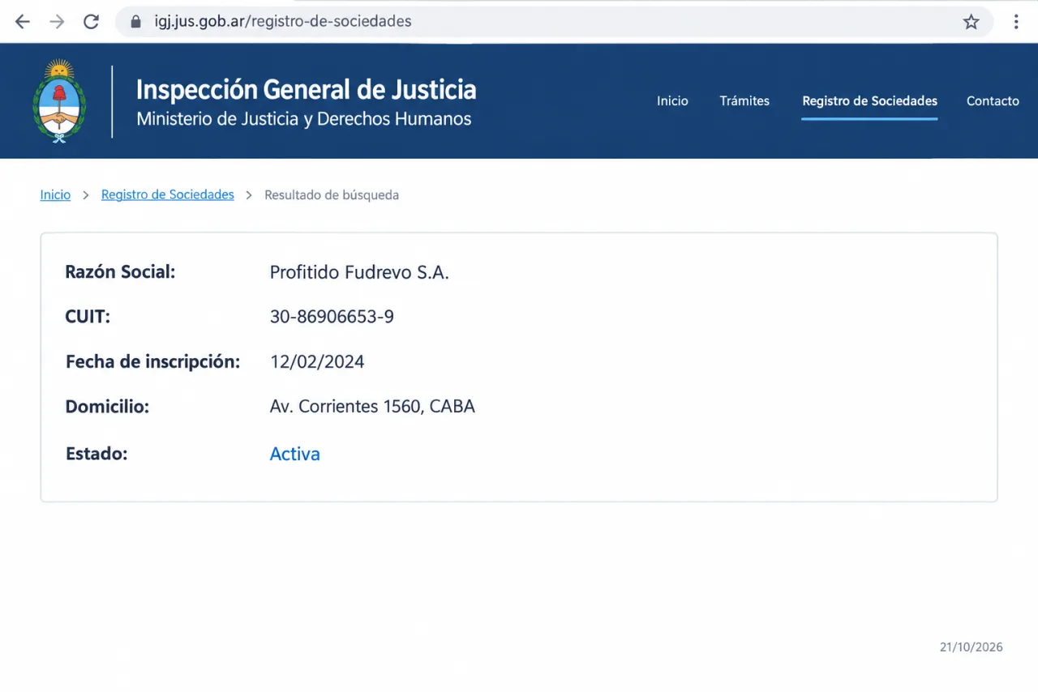Open the Trámites navigation item
This screenshot has width=1038, height=692.
point(744,101)
